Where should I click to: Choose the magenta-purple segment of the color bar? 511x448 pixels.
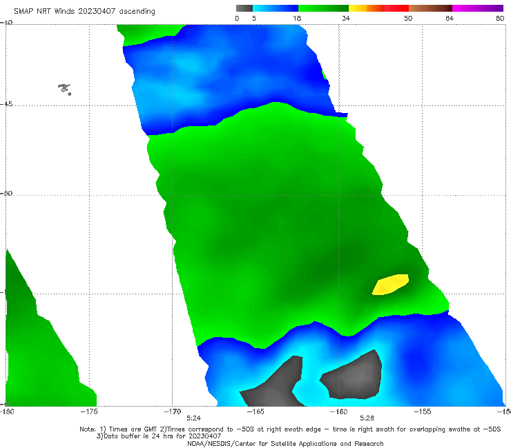(478, 8)
